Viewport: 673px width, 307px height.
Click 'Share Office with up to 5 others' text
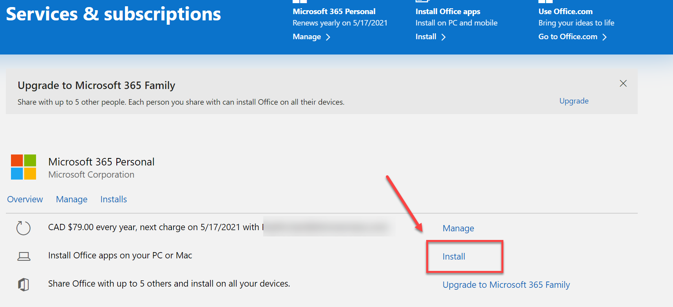(x=169, y=283)
